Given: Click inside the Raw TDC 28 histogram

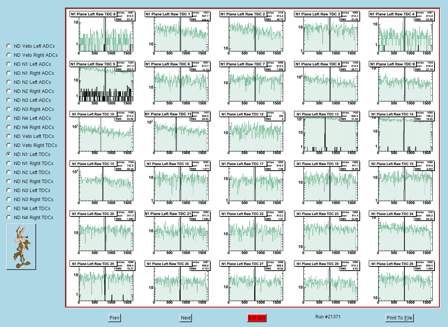Looking at the screenshot, I should point(326,283).
